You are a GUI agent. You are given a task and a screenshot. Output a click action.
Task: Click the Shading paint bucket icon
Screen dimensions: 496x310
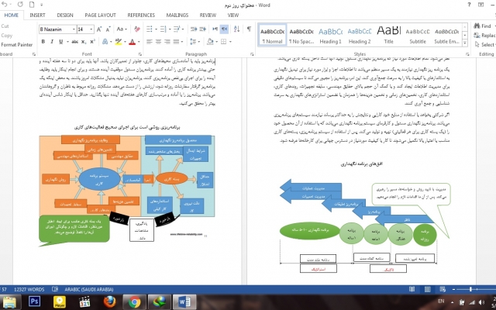click(210, 41)
